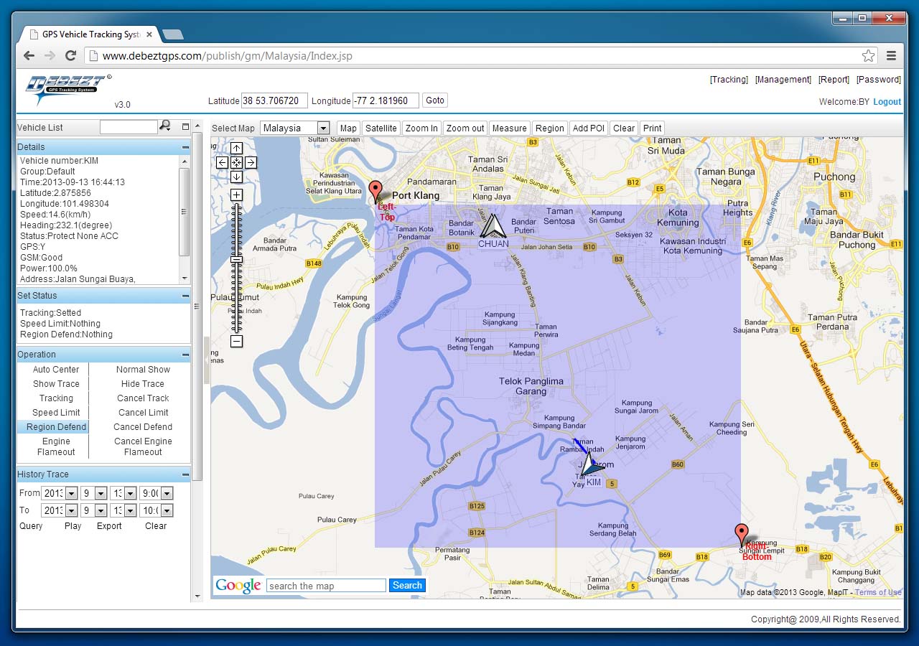
Task: Click the plus zoom-in icon above the slider
Action: pos(236,195)
